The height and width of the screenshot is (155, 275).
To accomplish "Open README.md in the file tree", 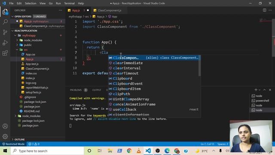I will tap(31, 111).
